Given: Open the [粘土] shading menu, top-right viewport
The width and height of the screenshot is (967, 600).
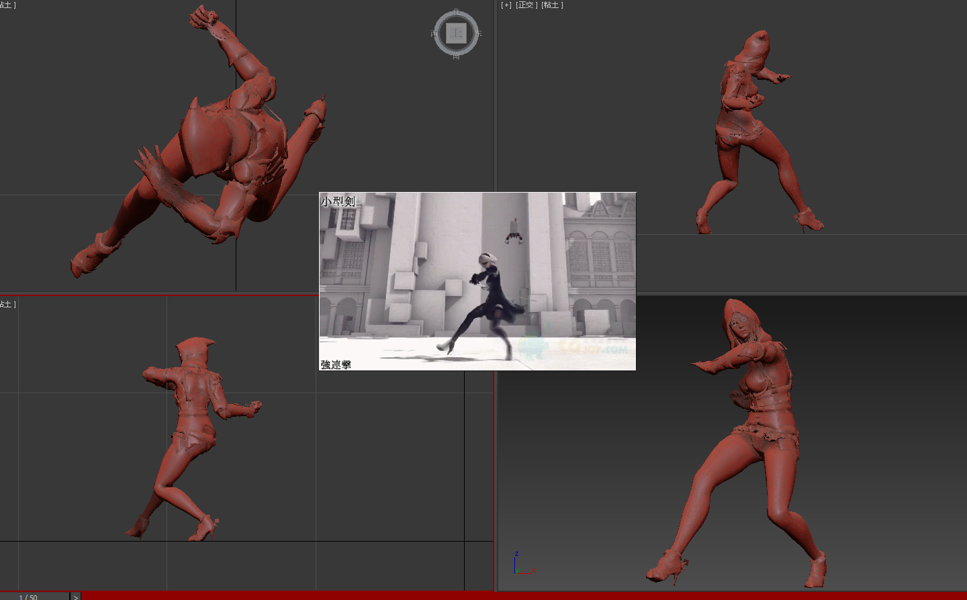Looking at the screenshot, I should pyautogui.click(x=552, y=5).
